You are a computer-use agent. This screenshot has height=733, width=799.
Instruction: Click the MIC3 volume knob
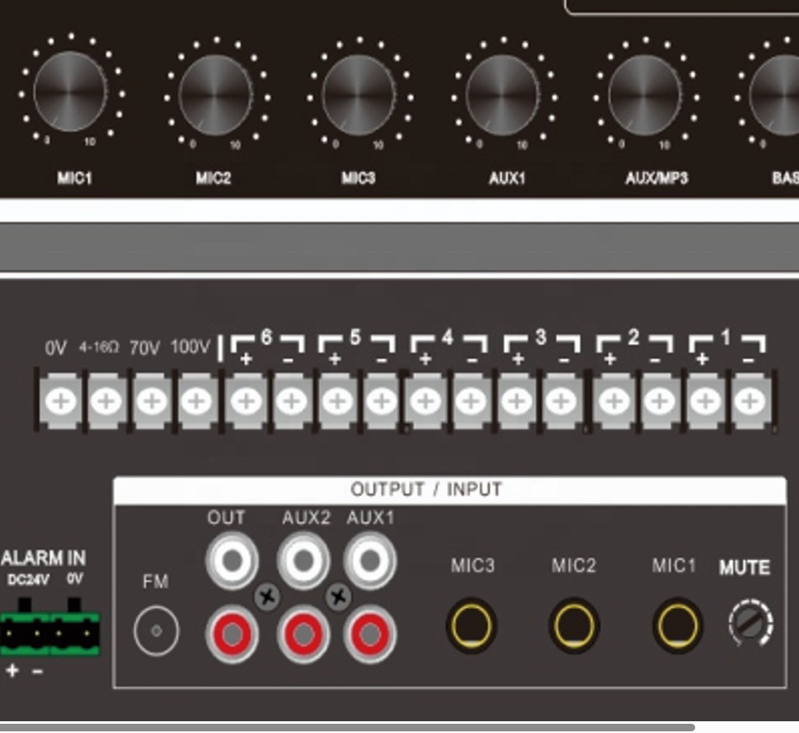point(358,93)
